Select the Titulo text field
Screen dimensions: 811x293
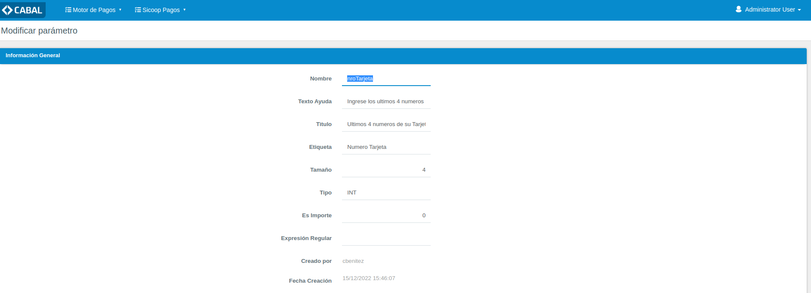click(x=386, y=124)
